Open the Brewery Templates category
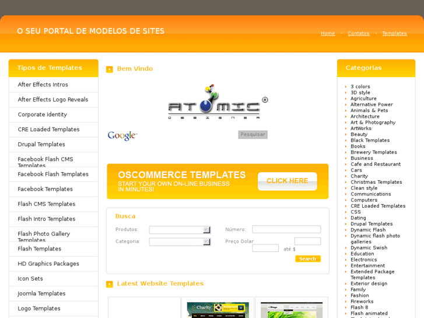 [374, 152]
